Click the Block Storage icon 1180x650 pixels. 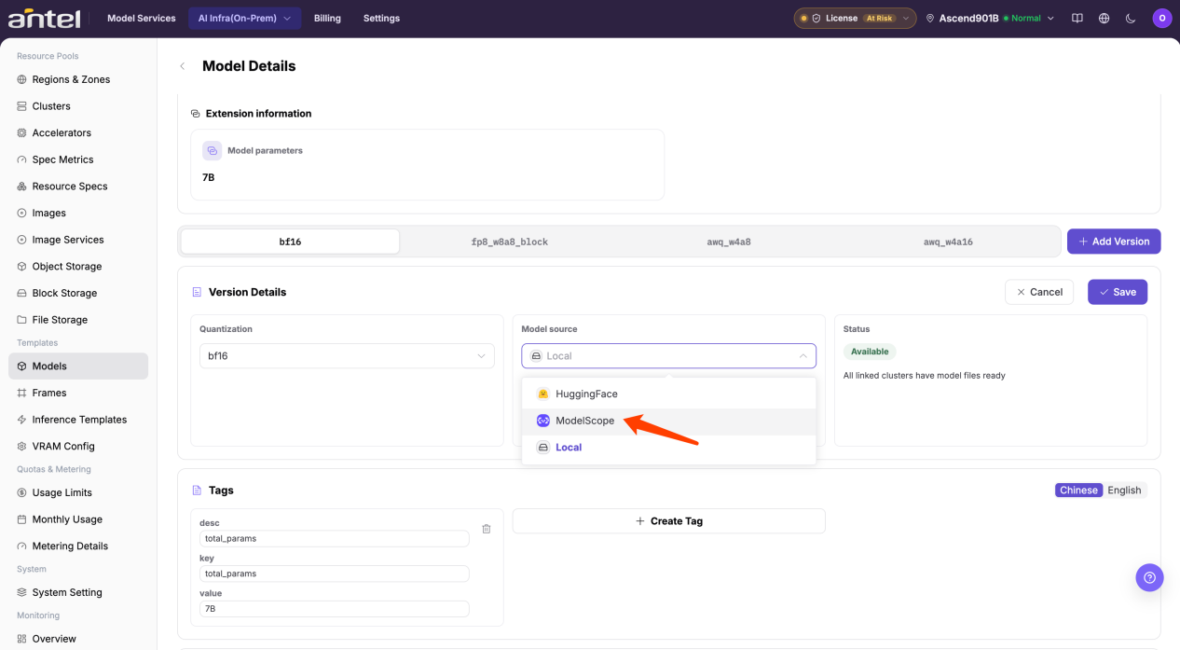tap(22, 293)
